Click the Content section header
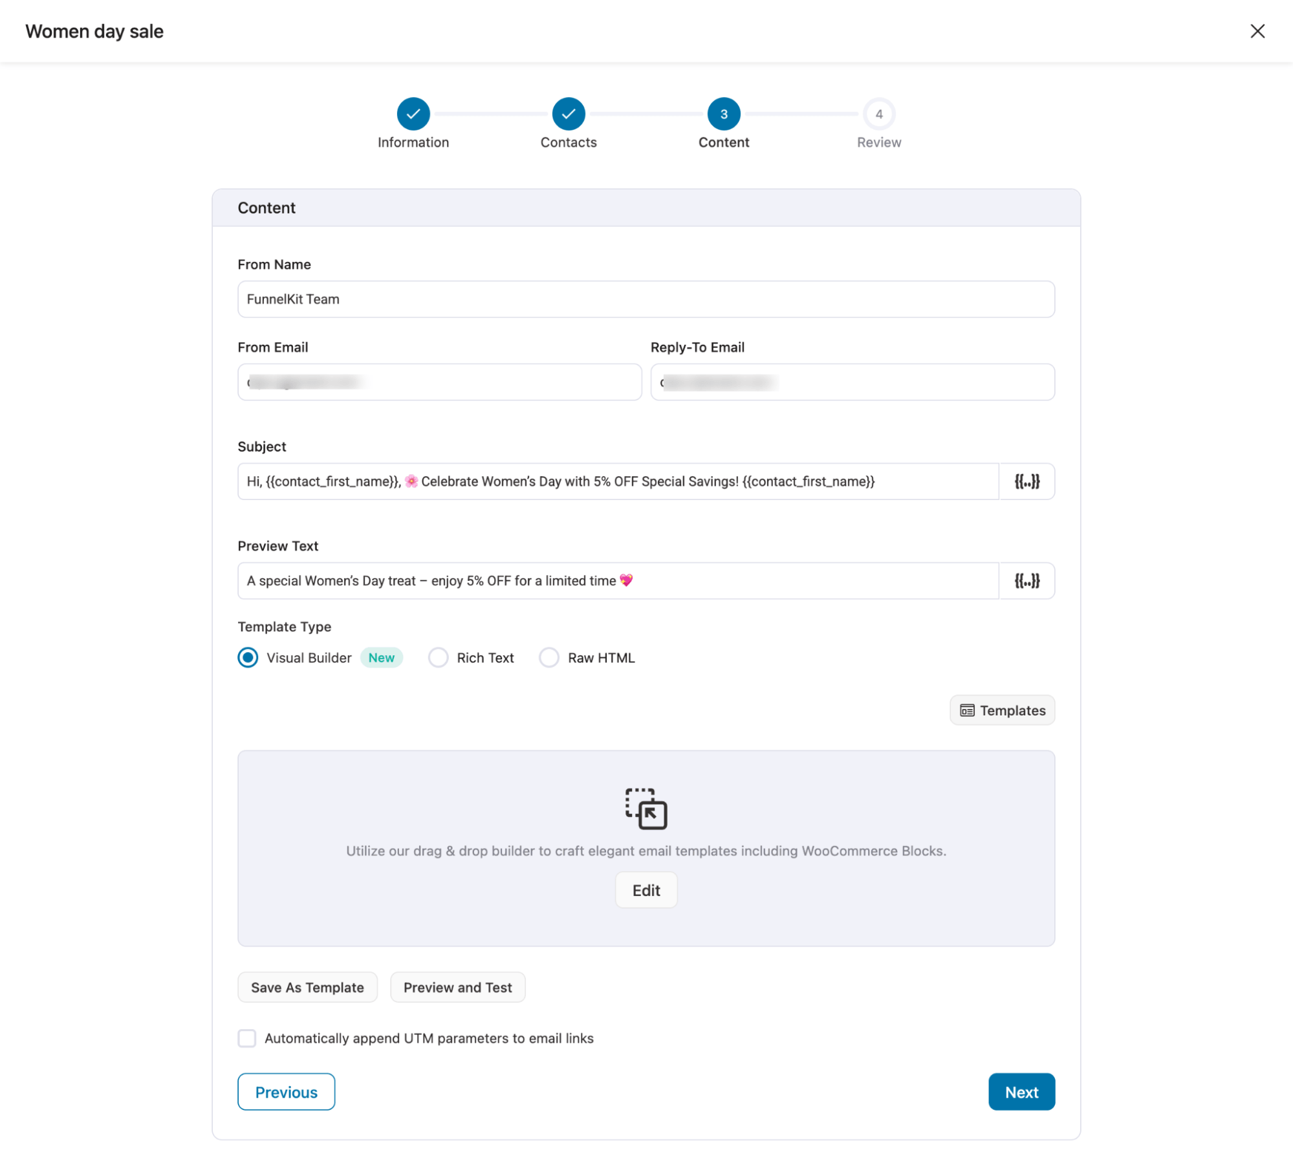 pos(266,208)
